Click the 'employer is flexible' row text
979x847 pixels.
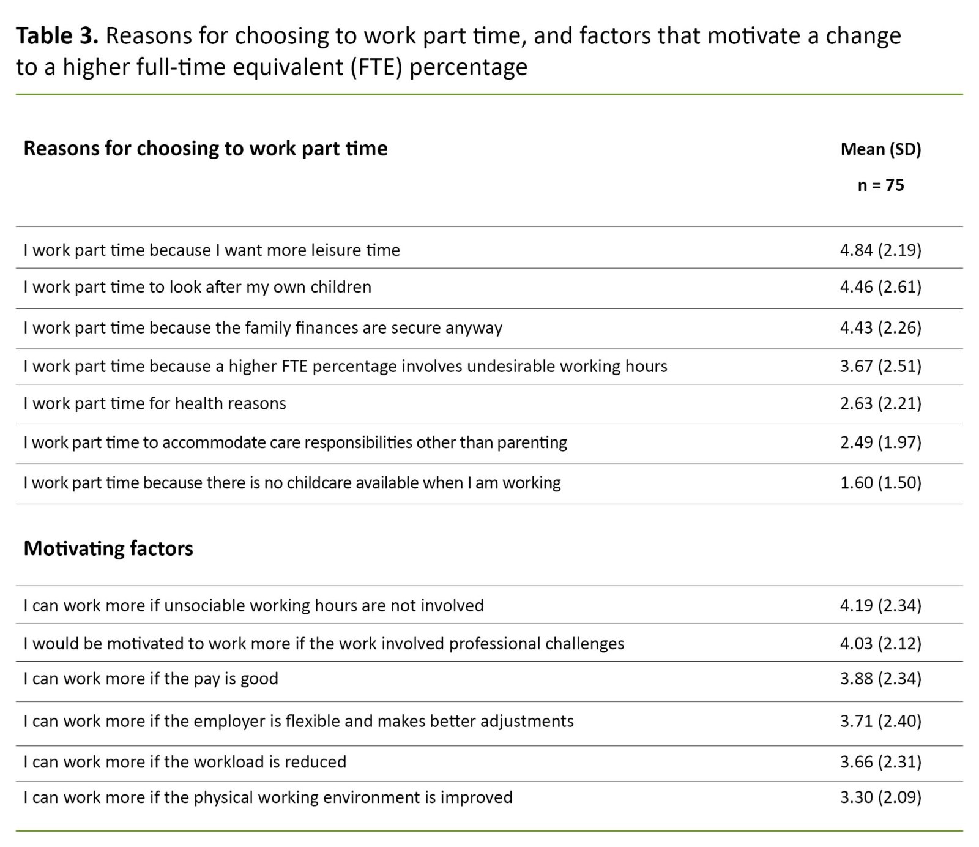point(299,722)
